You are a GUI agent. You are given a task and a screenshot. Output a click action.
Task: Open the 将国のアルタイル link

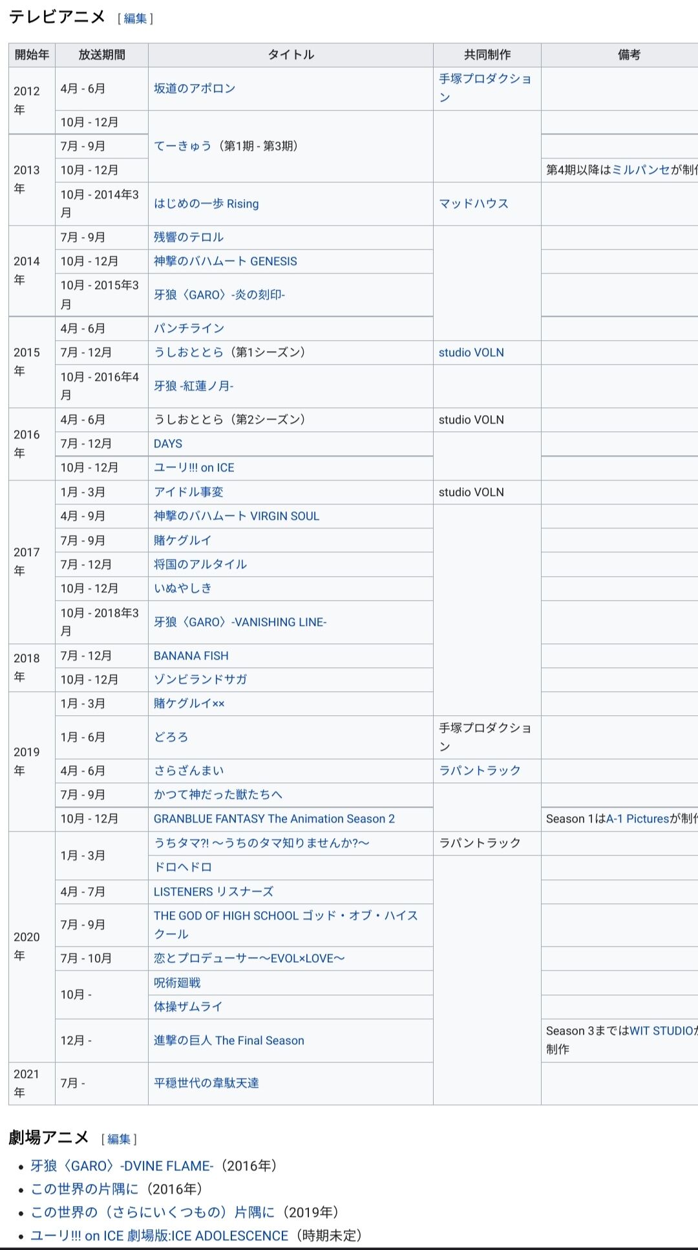(x=200, y=564)
